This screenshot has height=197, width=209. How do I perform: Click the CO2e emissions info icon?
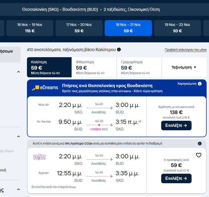200,144
